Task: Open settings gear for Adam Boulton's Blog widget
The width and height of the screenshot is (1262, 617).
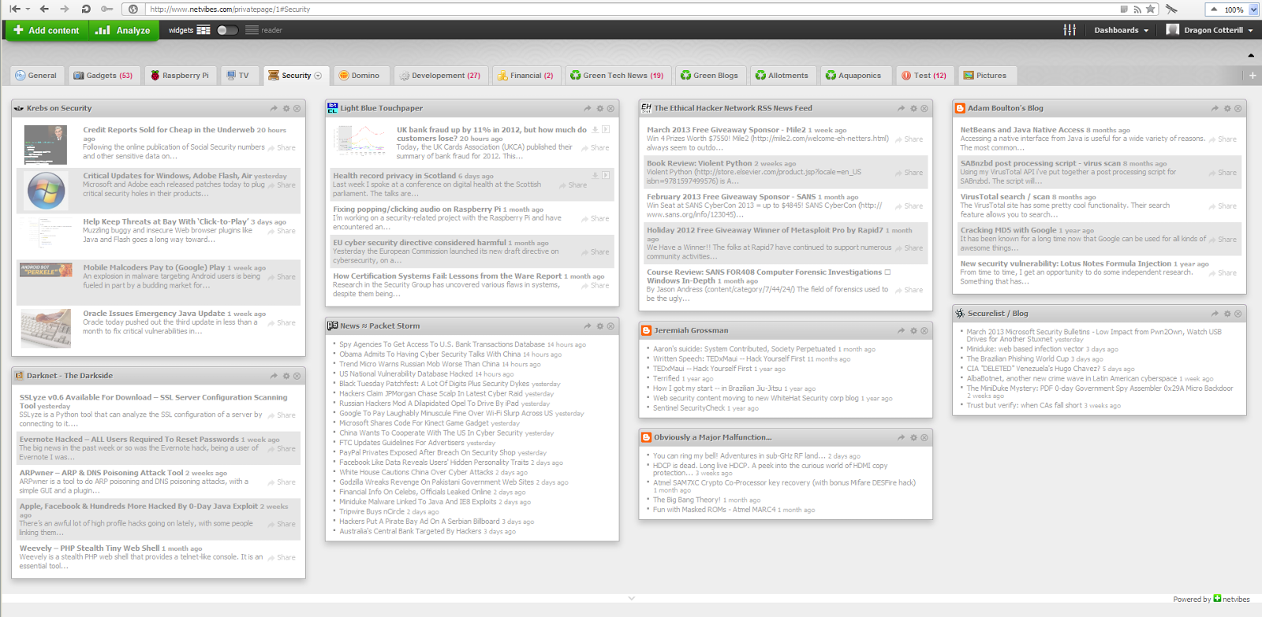Action: click(x=1227, y=109)
